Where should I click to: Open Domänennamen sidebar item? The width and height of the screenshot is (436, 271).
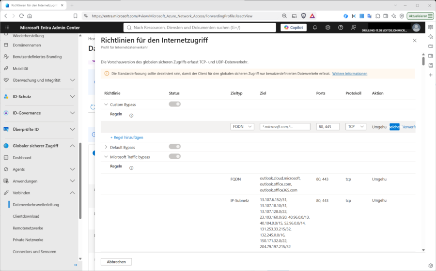click(27, 45)
